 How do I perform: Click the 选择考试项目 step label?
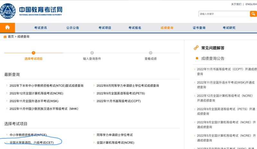coord(33,59)
